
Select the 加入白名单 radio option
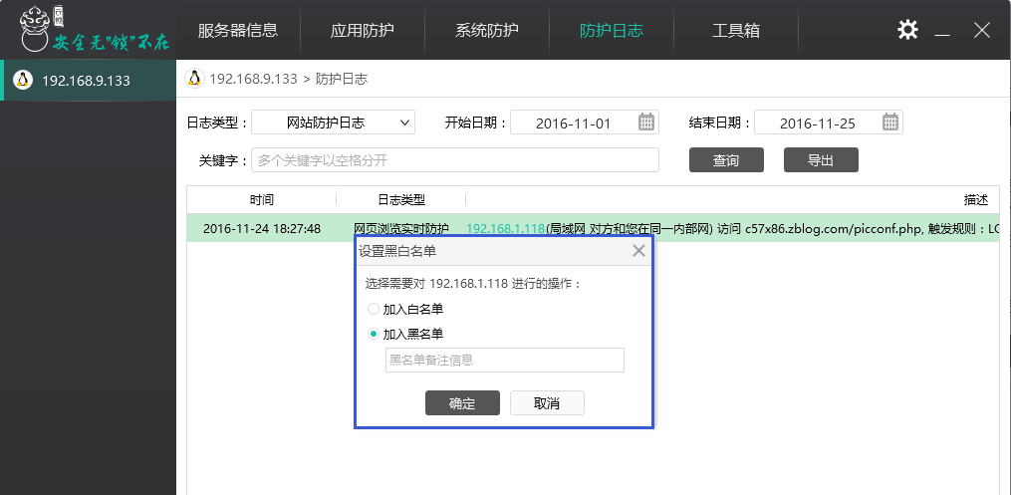click(x=374, y=310)
